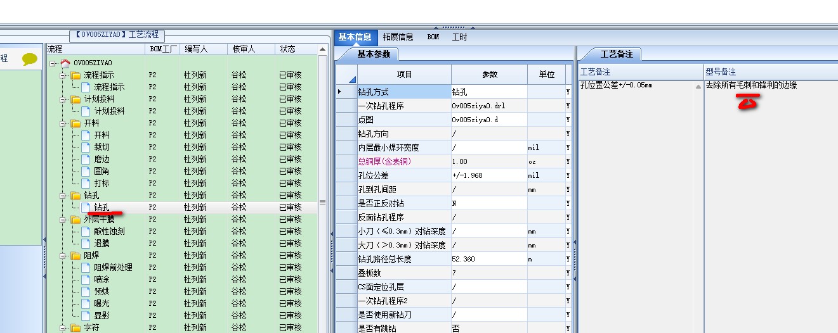Collapse the 开料 folder node

(x=63, y=123)
